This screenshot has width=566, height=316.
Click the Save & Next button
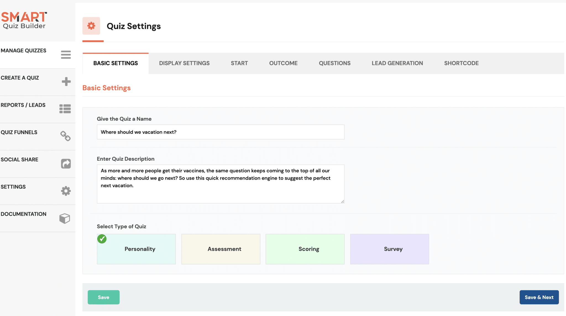(x=539, y=297)
